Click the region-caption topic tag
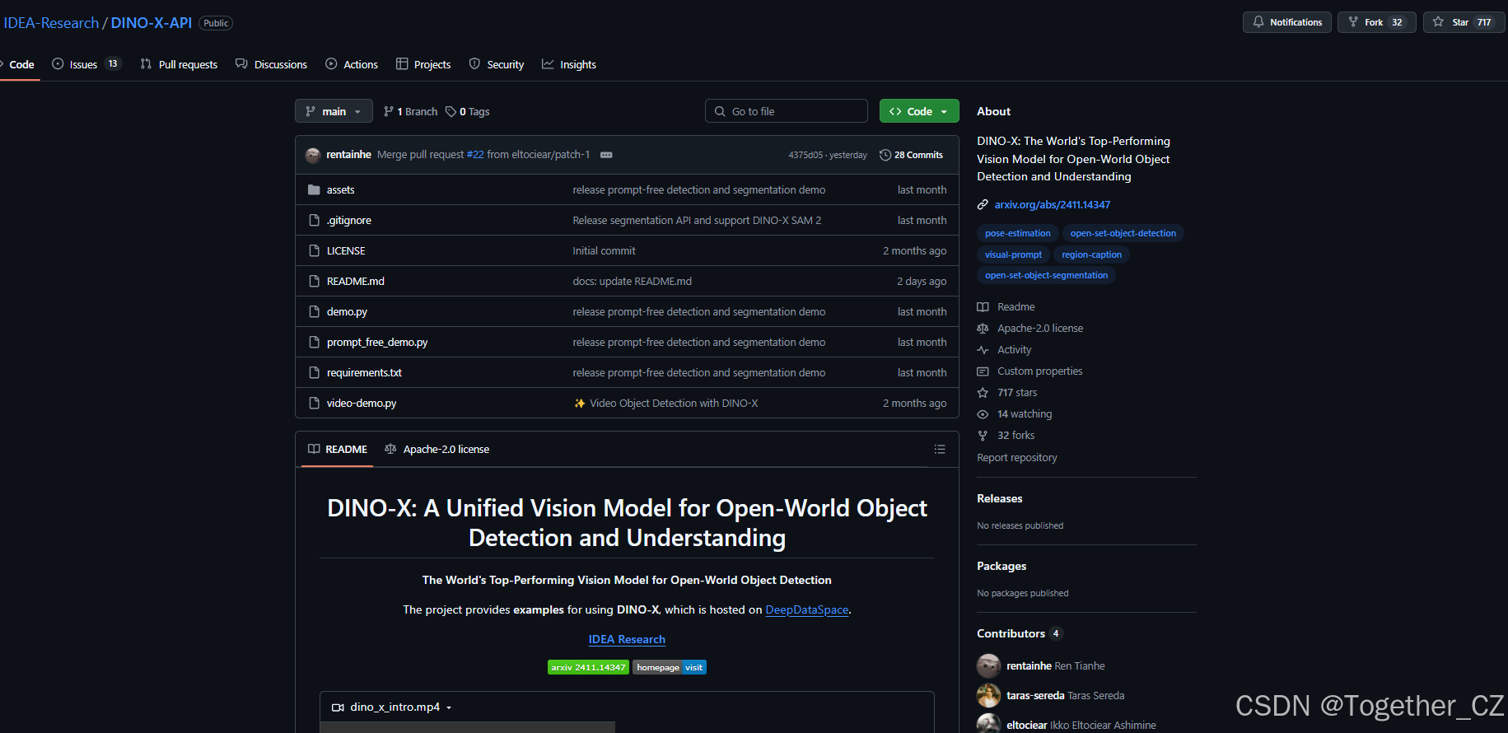 [1091, 254]
